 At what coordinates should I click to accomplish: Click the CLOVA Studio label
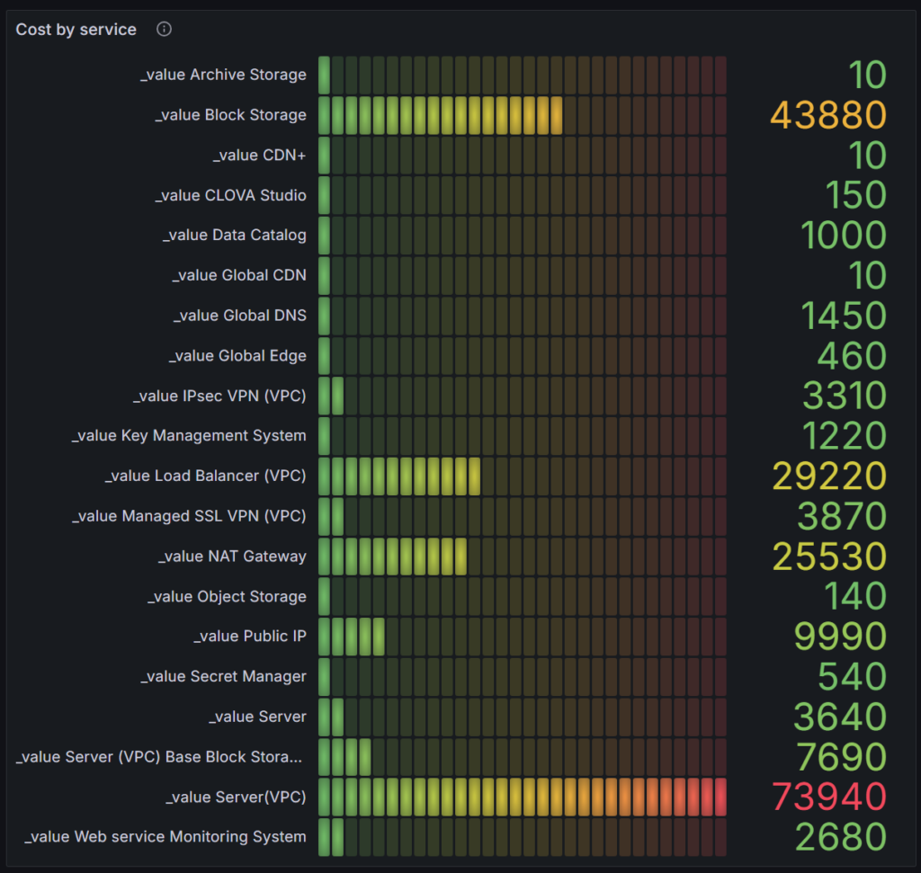pos(230,195)
